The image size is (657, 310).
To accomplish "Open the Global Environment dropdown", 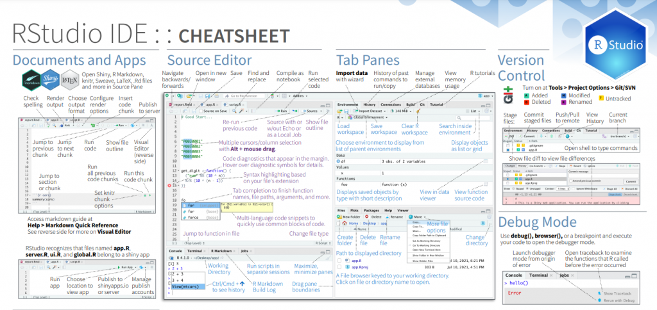I will click(x=368, y=117).
